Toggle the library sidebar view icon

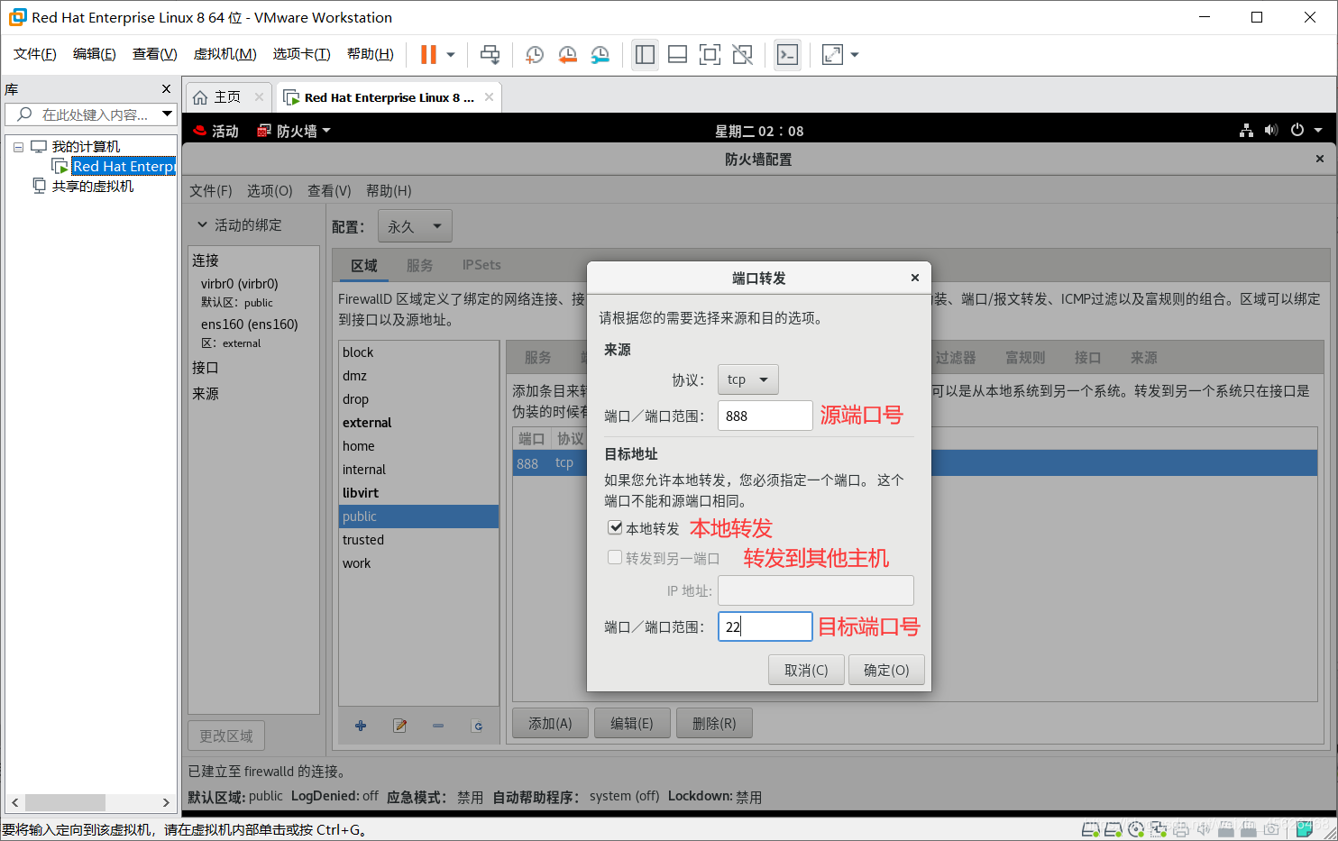click(645, 55)
